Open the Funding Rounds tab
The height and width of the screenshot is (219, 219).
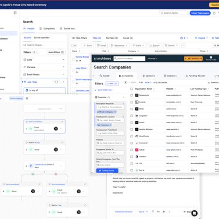click(195, 76)
